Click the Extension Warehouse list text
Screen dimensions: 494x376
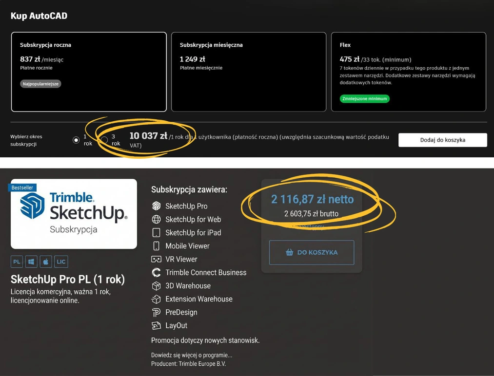click(x=199, y=299)
